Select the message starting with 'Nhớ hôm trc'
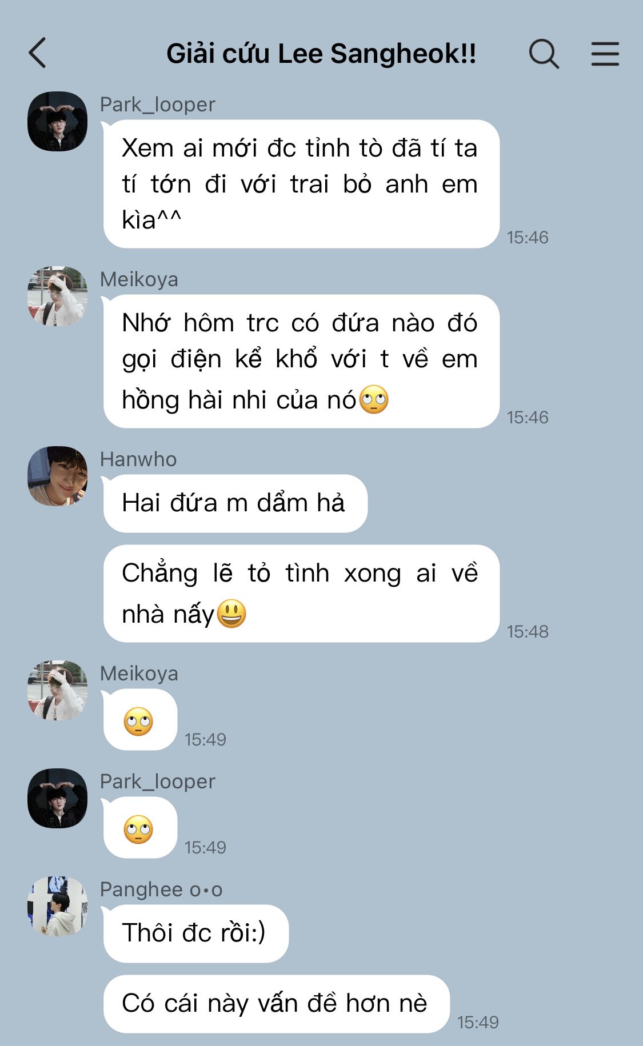 [301, 361]
